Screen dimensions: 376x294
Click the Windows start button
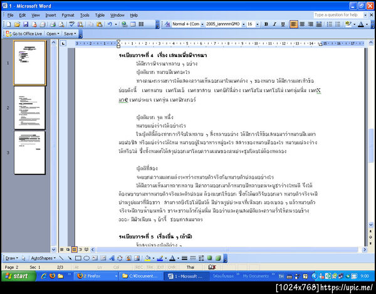click(19, 276)
